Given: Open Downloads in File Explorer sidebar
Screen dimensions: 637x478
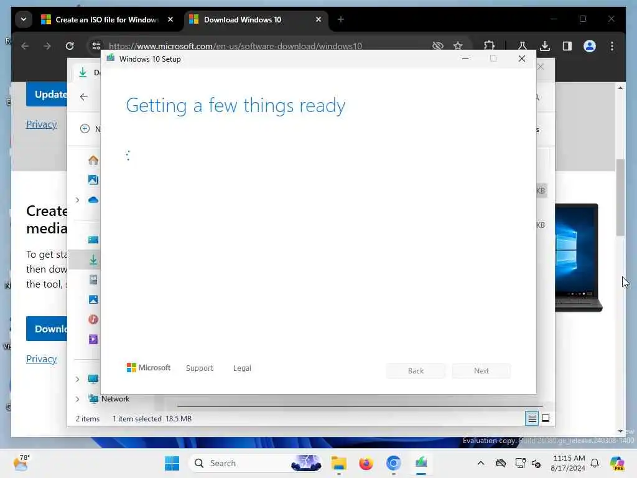Looking at the screenshot, I should coord(93,260).
